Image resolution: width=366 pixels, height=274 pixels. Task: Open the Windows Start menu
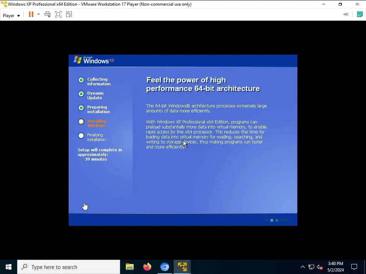click(x=9, y=267)
